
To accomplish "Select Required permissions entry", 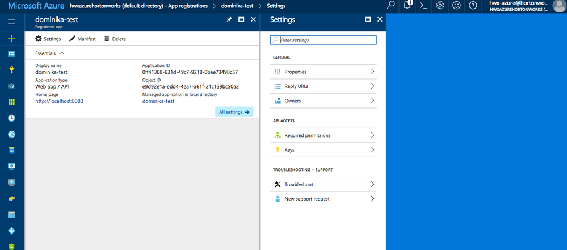I will pos(324,135).
